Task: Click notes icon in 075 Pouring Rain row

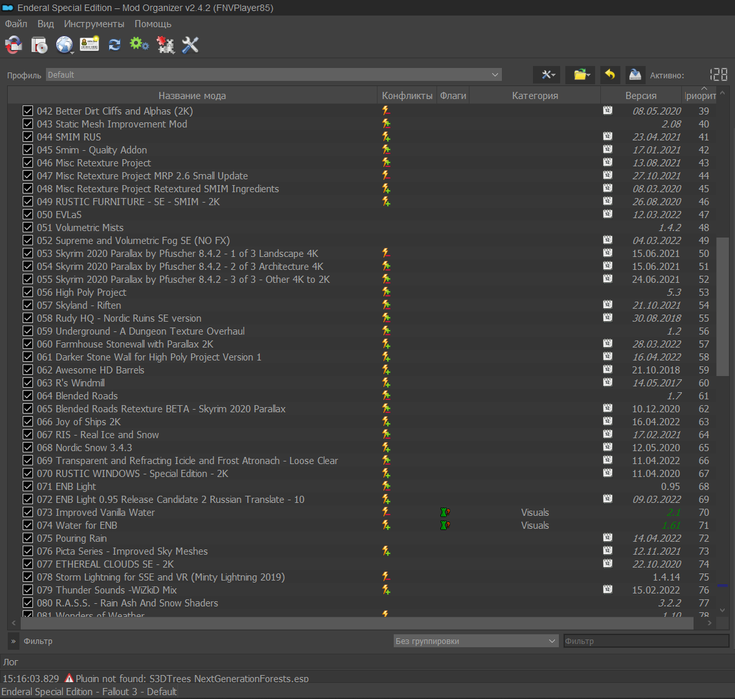Action: pos(607,538)
